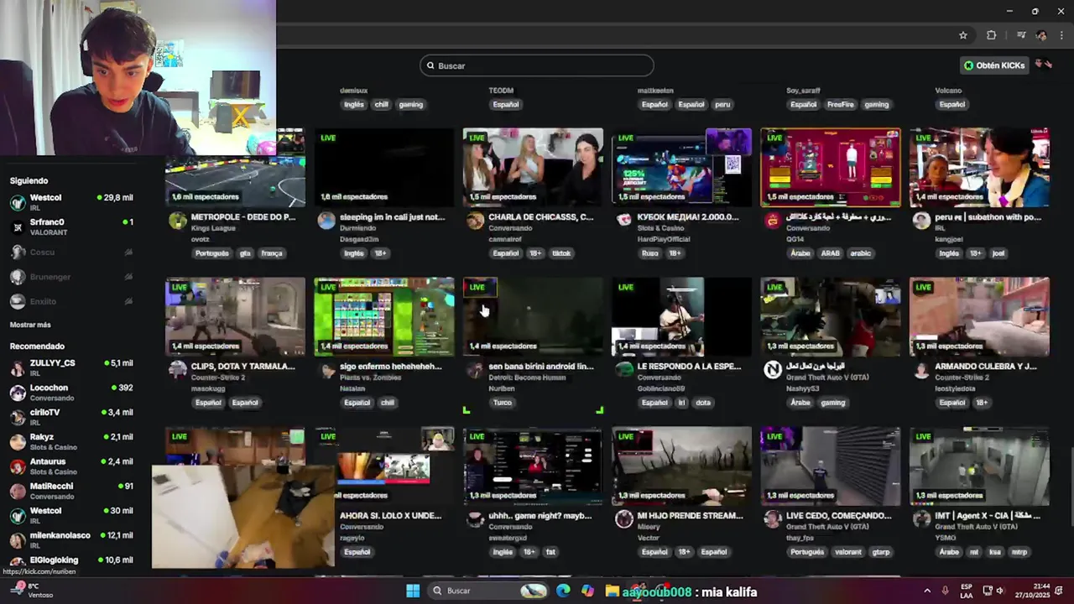Open the Chrome three-dot menu
The height and width of the screenshot is (604, 1074).
tap(1062, 35)
